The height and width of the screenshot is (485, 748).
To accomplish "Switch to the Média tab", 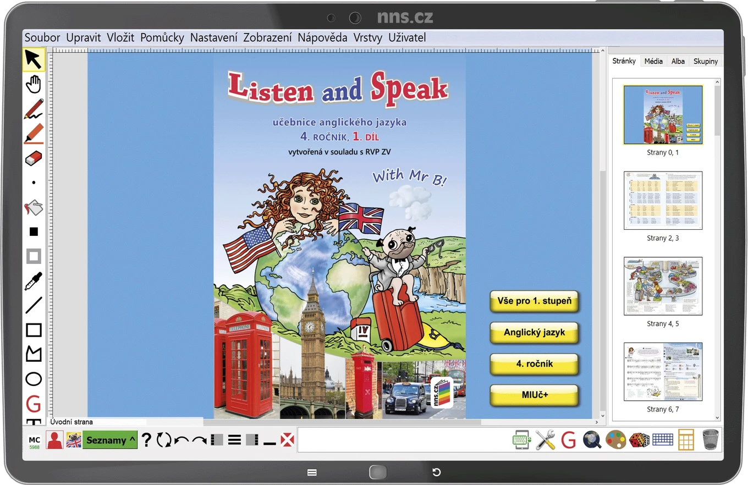I will (x=653, y=61).
